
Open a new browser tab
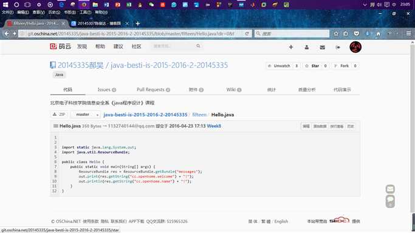(138, 24)
